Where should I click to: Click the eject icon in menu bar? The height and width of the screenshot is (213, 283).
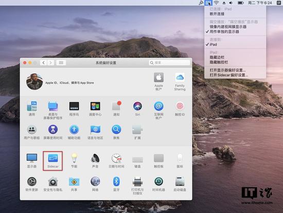pyautogui.click(x=224, y=3)
